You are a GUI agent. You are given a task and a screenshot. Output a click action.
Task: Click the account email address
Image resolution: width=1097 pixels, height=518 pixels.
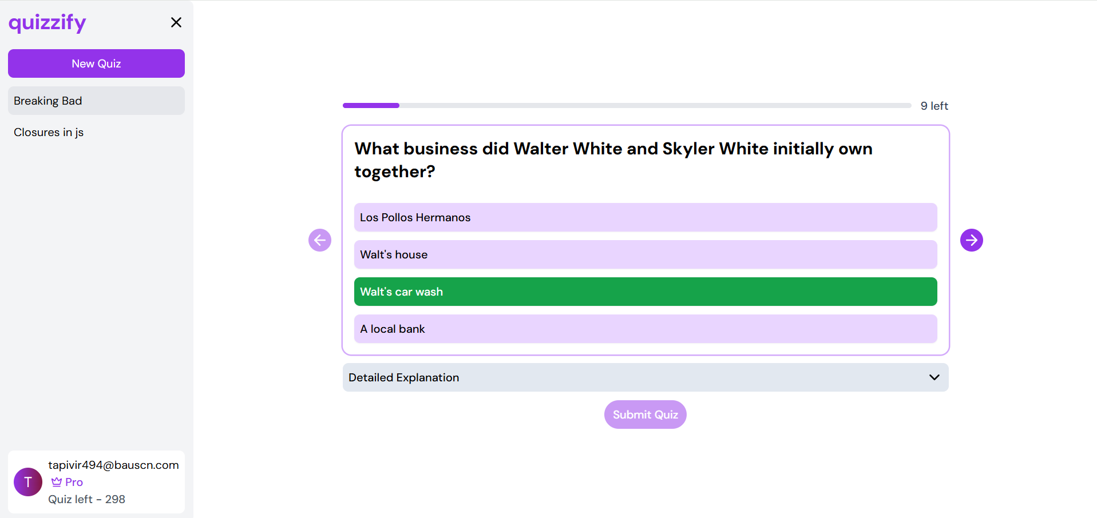113,465
